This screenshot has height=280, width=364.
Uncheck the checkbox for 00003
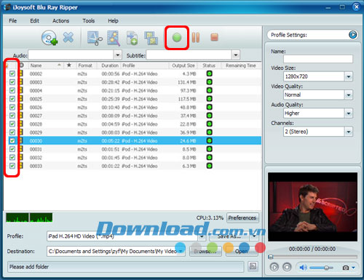tap(12, 82)
